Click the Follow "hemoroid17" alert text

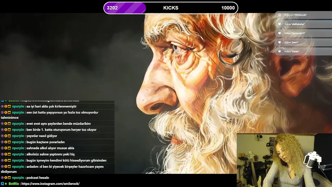pos(295,33)
